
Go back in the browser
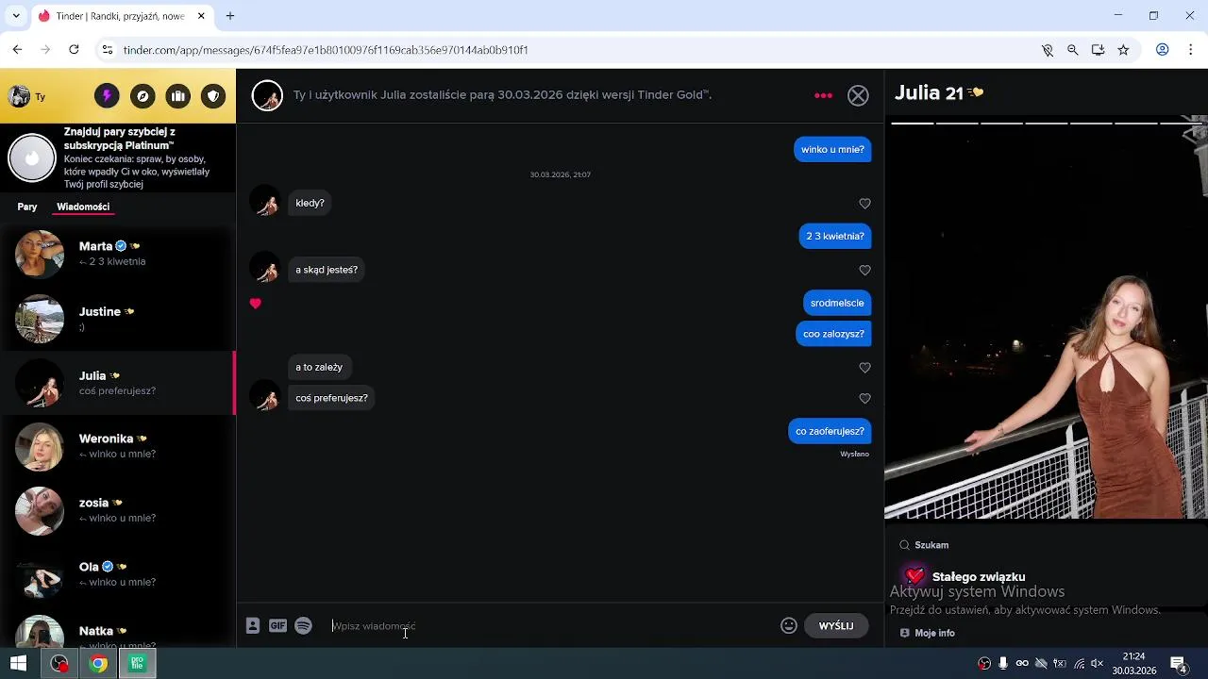coord(17,50)
